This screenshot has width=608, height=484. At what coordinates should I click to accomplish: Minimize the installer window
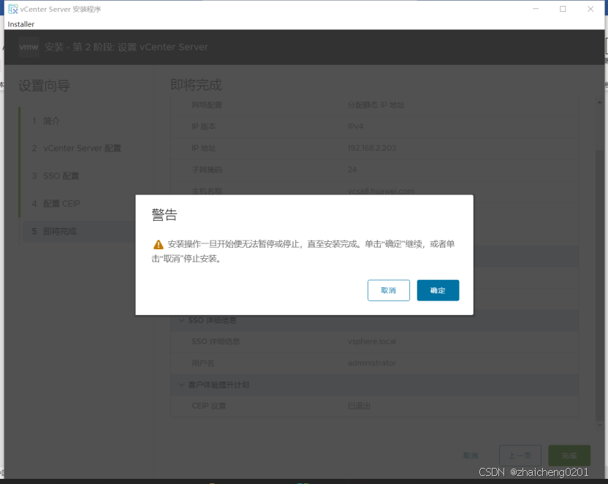(x=536, y=9)
